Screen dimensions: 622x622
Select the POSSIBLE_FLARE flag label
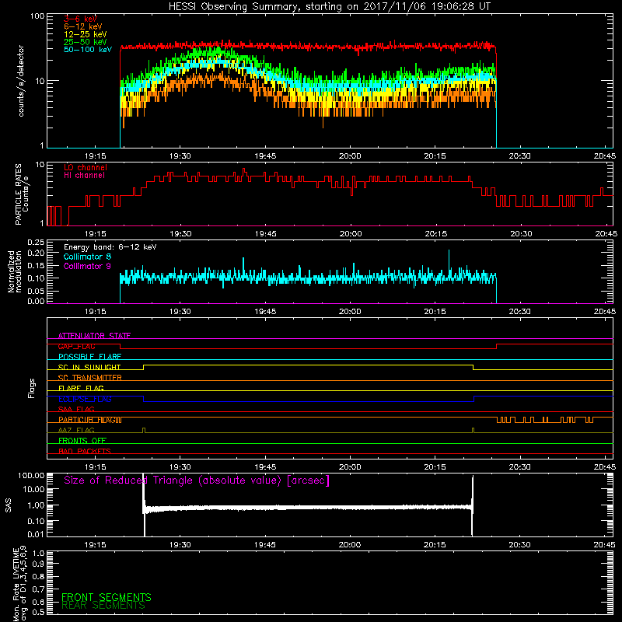89,357
